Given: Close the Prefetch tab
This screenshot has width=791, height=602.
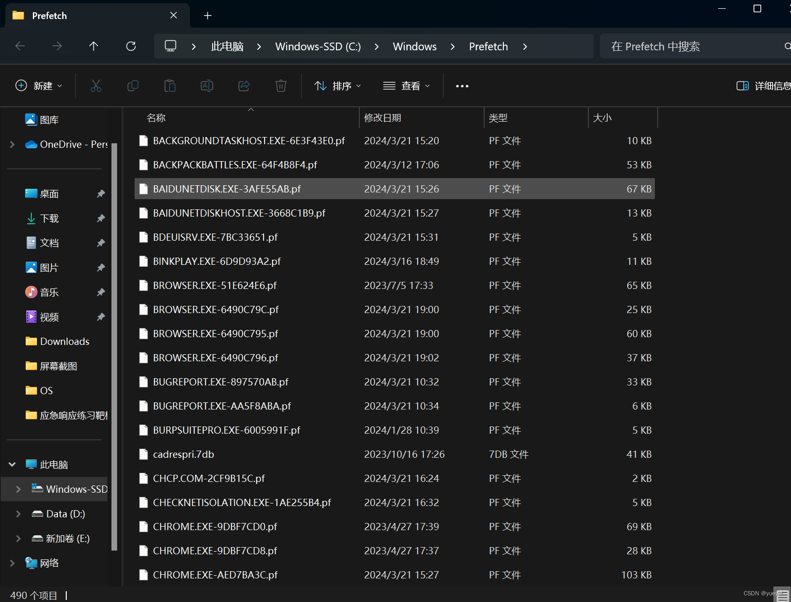Looking at the screenshot, I should coord(174,15).
